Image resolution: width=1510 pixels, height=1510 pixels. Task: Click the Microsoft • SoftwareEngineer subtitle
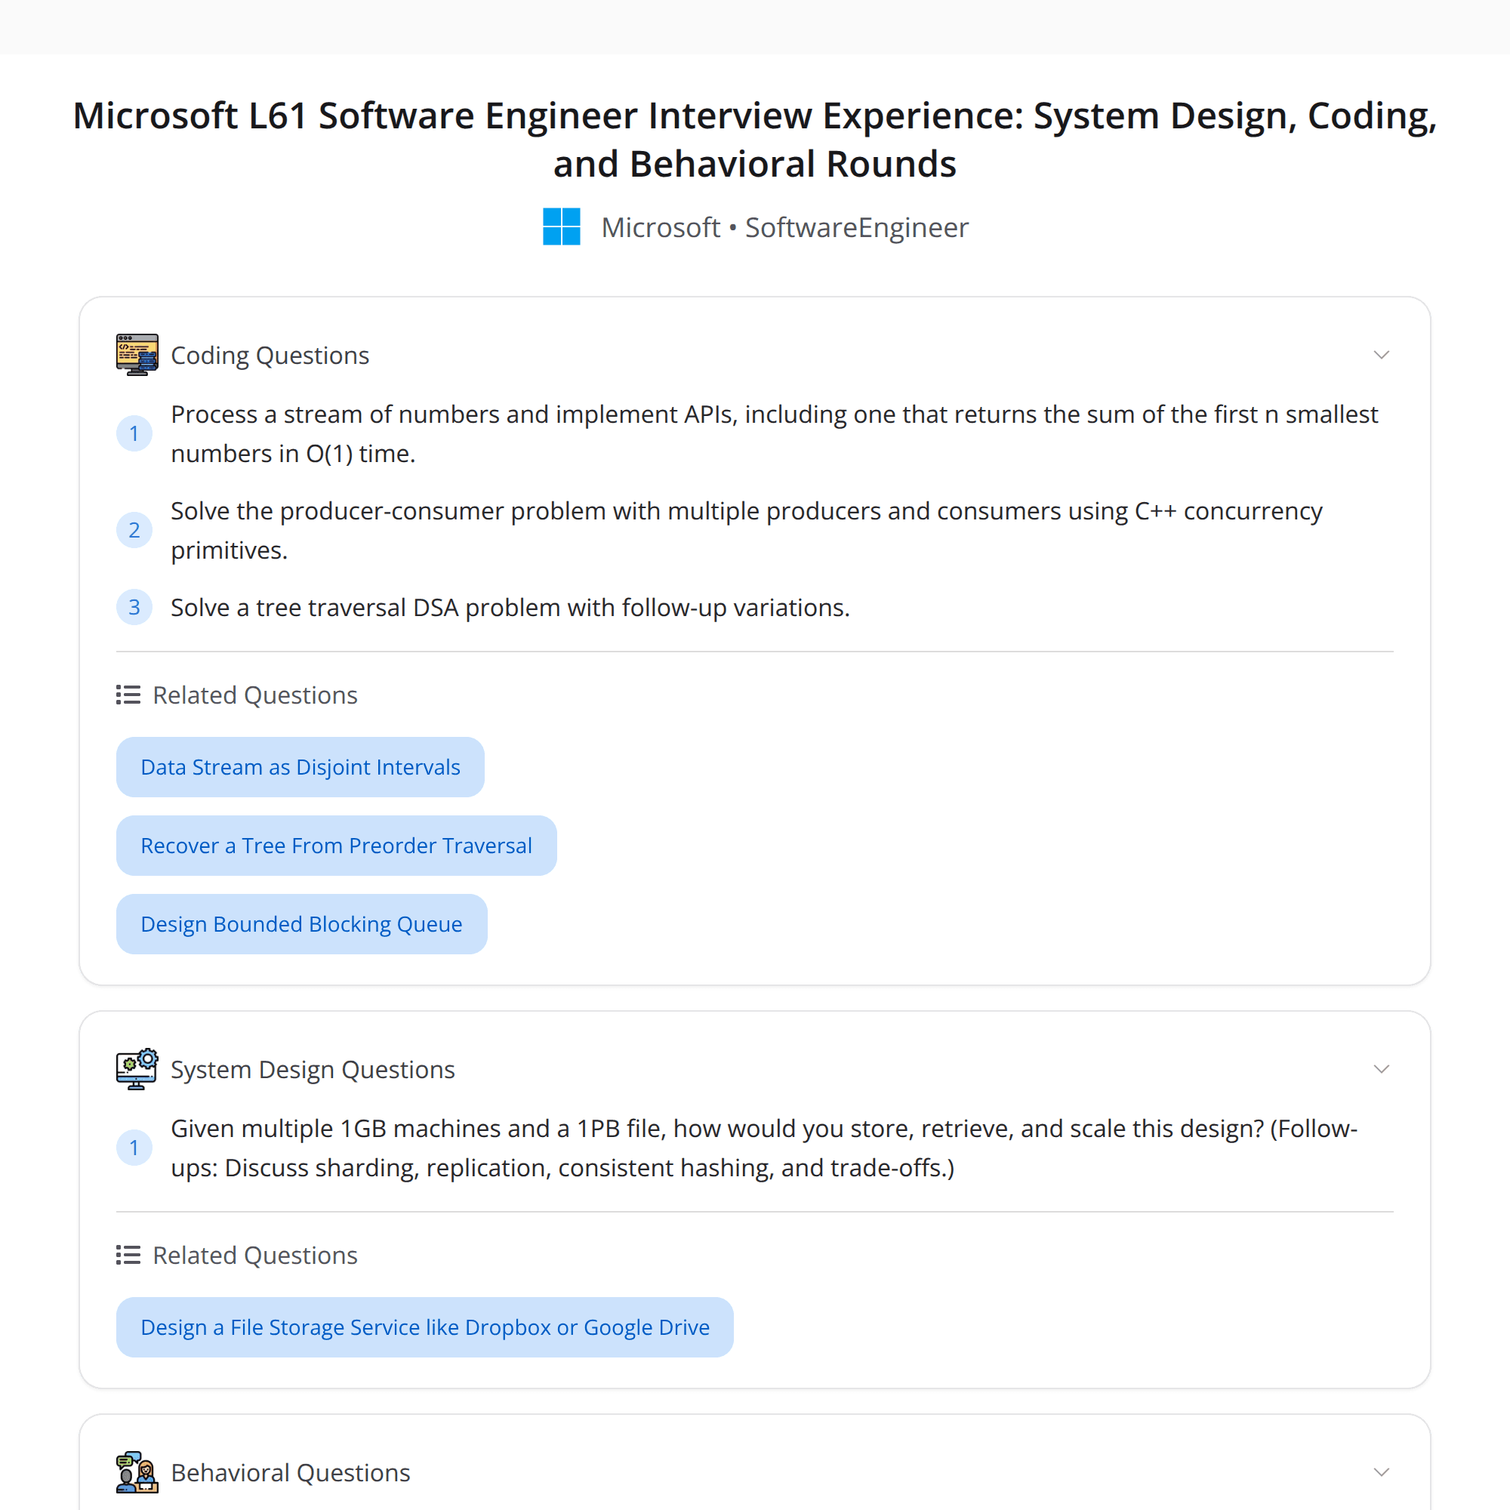point(784,227)
